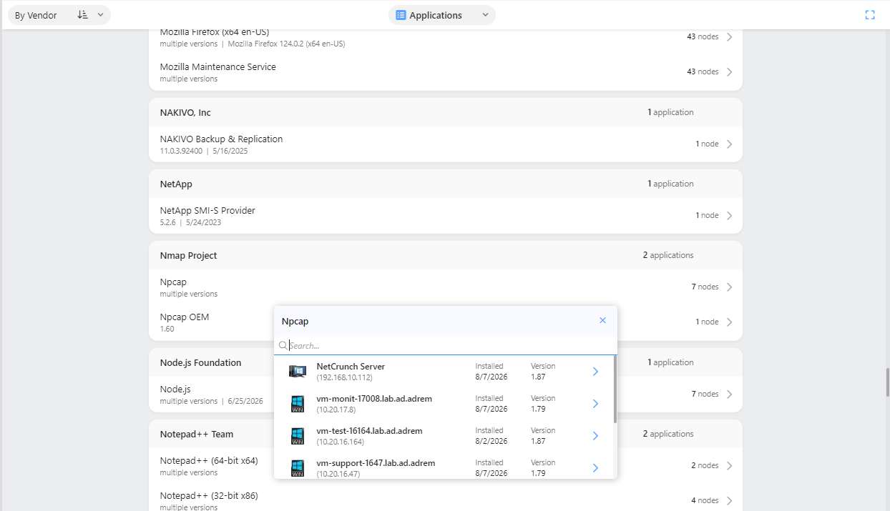Select vm-support-1647.lab.ad.adrem node

[x=444, y=466]
